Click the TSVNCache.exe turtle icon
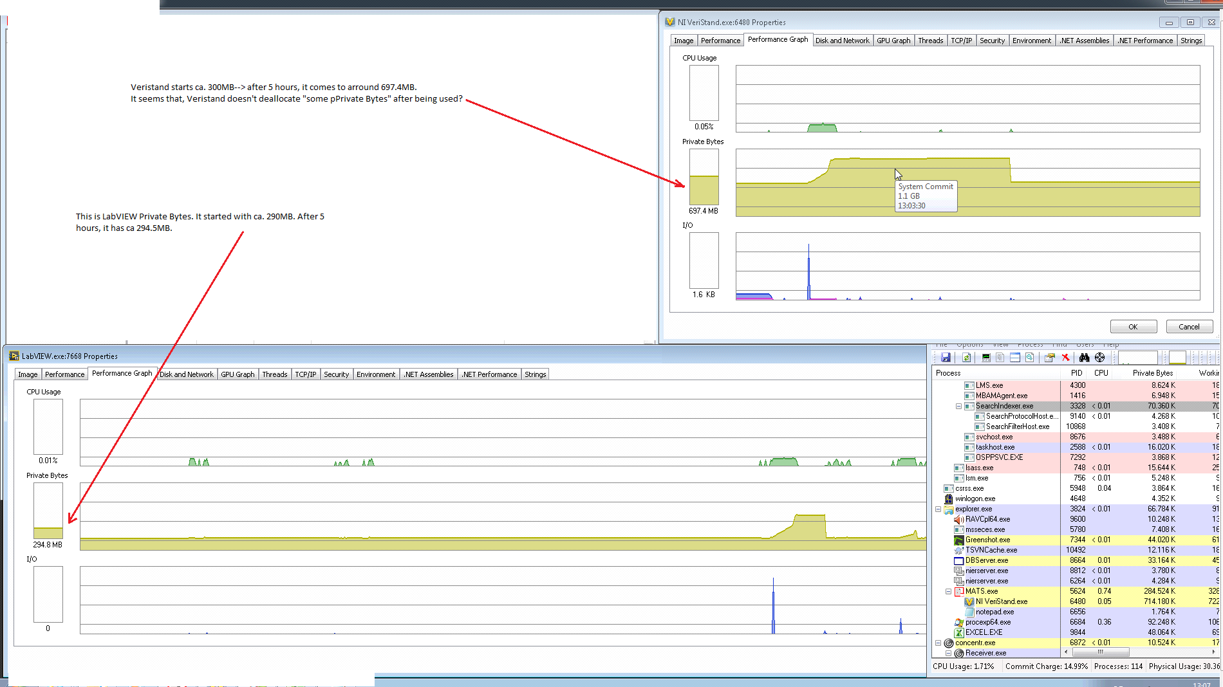The width and height of the screenshot is (1223, 687). pyautogui.click(x=959, y=550)
